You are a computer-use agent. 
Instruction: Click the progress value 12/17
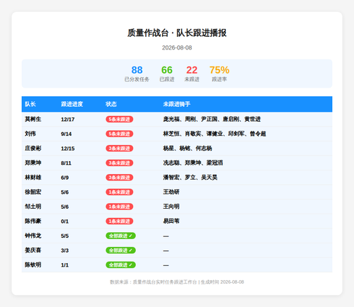pos(68,120)
